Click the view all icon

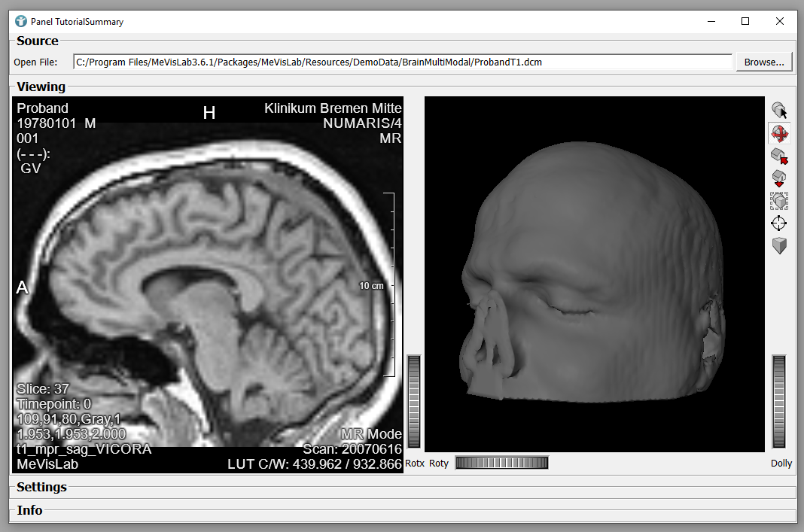[779, 201]
